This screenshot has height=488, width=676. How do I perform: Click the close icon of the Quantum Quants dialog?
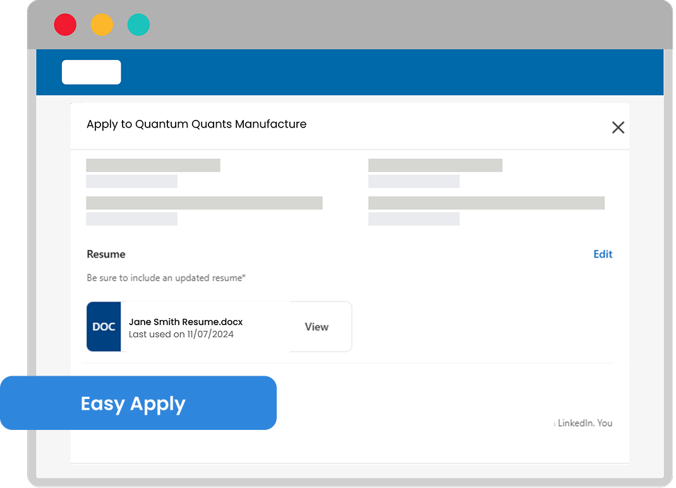618,128
